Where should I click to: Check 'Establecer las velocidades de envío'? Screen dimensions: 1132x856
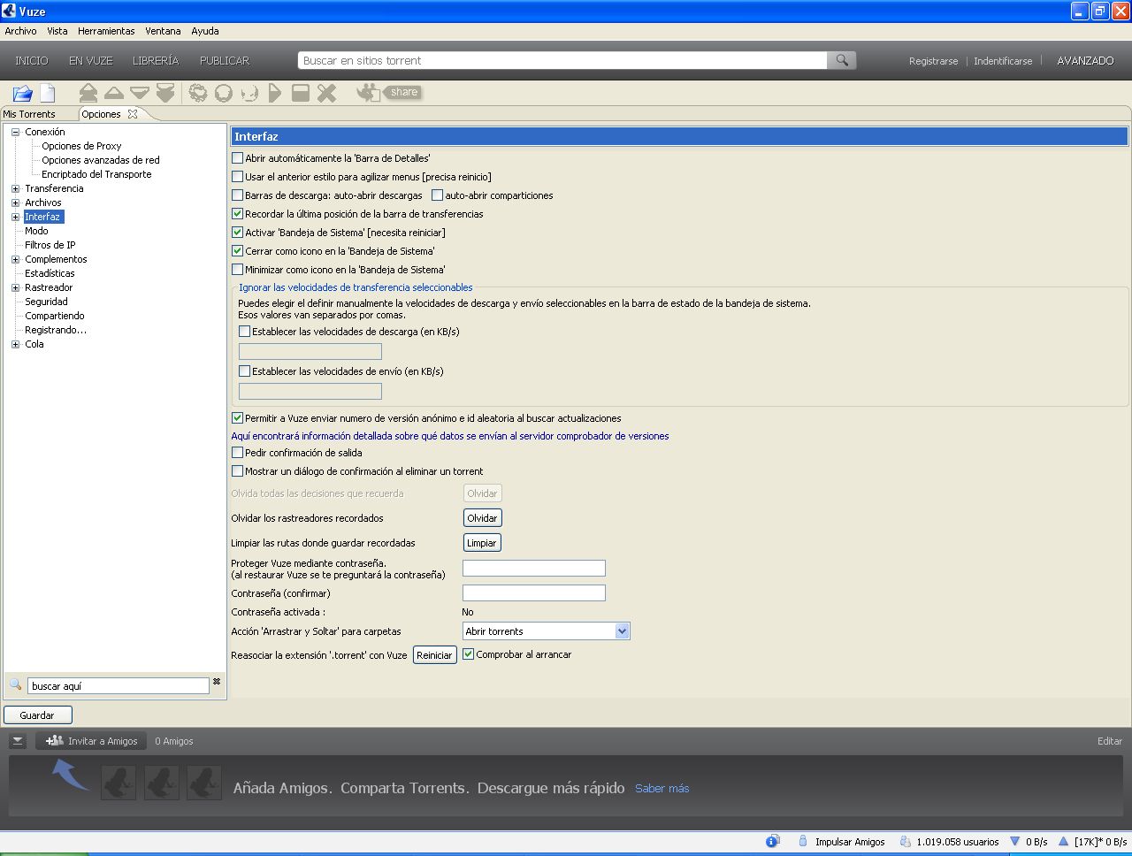244,371
